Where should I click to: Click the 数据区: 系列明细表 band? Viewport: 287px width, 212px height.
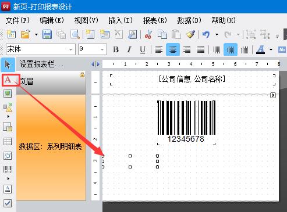tap(51, 148)
